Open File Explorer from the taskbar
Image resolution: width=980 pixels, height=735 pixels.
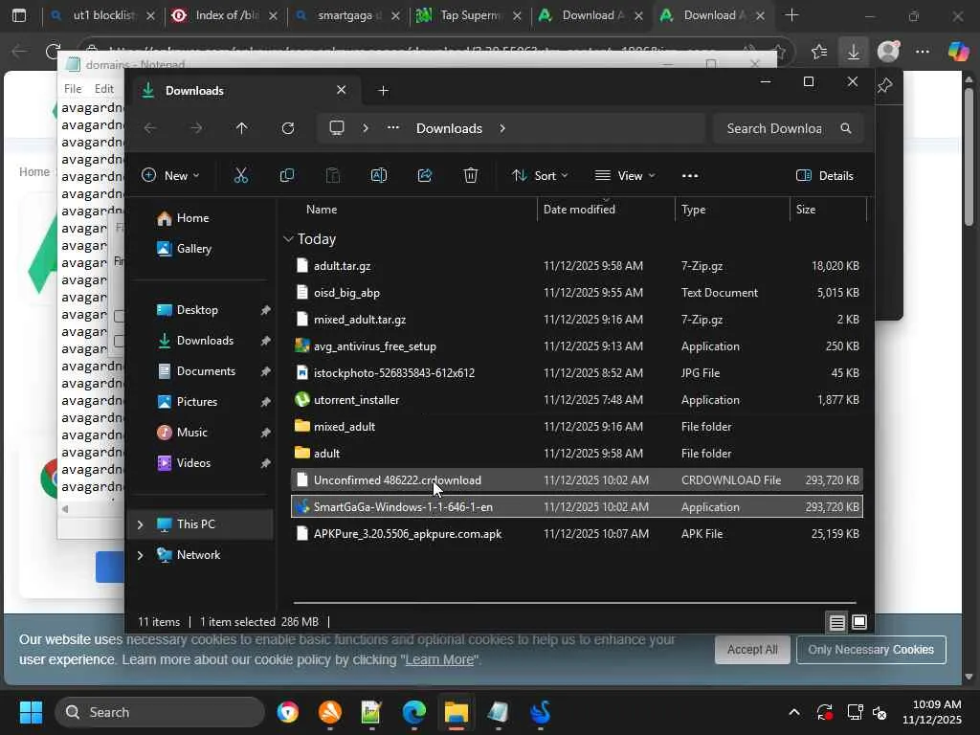pyautogui.click(x=457, y=712)
